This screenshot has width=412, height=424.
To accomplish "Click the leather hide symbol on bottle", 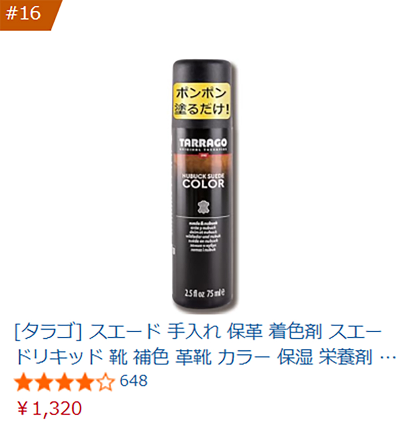I will (x=203, y=207).
